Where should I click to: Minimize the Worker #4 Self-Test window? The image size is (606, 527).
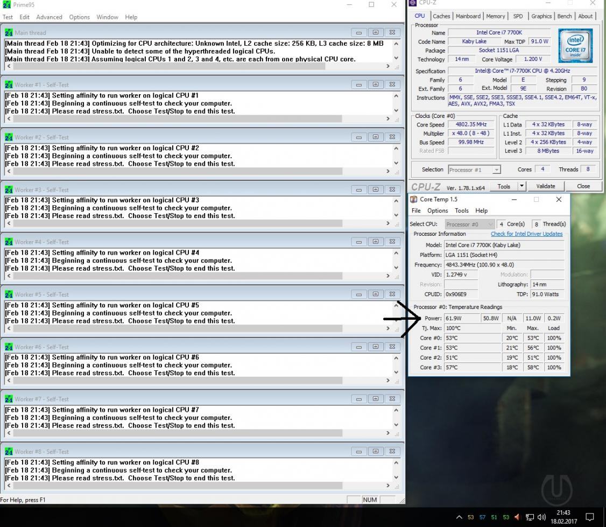click(x=358, y=242)
